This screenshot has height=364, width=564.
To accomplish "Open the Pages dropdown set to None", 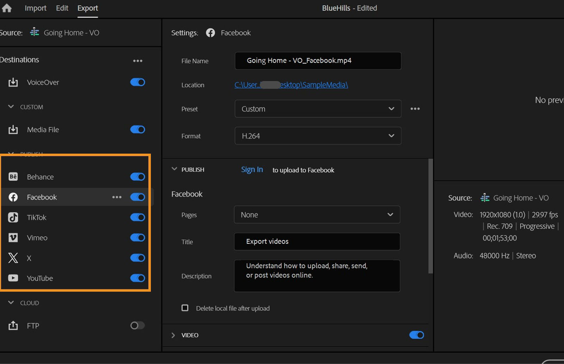I will point(317,215).
